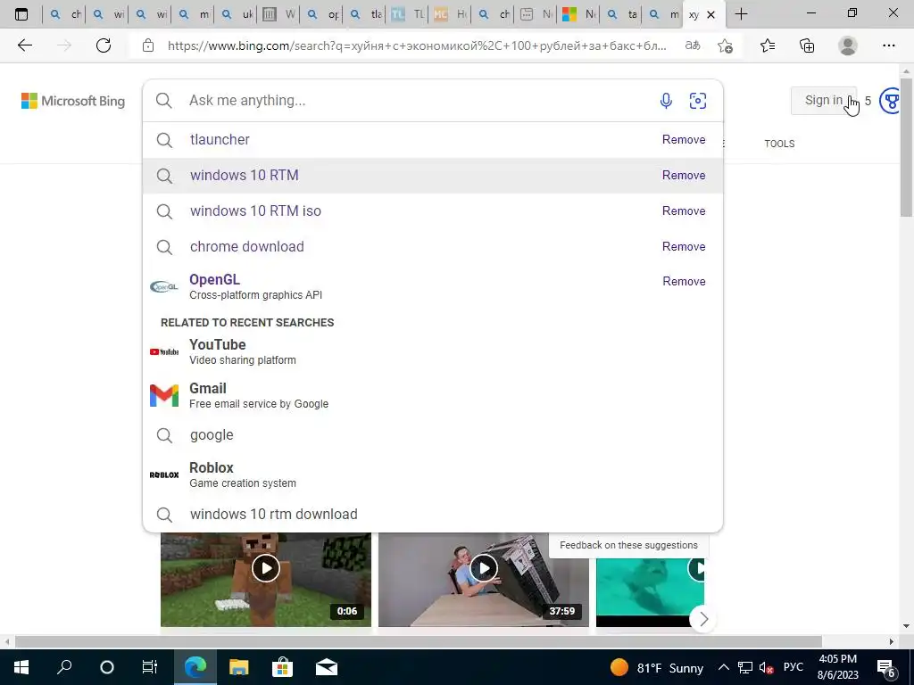
Task: Select the Gmail related suggestion
Action: pyautogui.click(x=433, y=395)
